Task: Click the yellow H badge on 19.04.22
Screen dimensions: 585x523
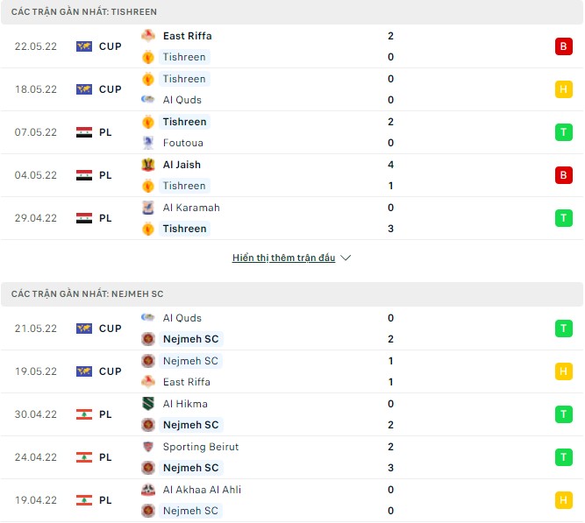Action: point(563,500)
